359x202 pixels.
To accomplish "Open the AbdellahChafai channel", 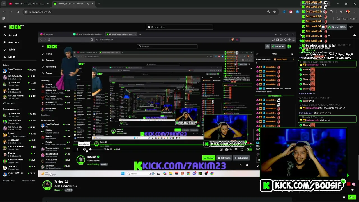I will coord(19,161).
